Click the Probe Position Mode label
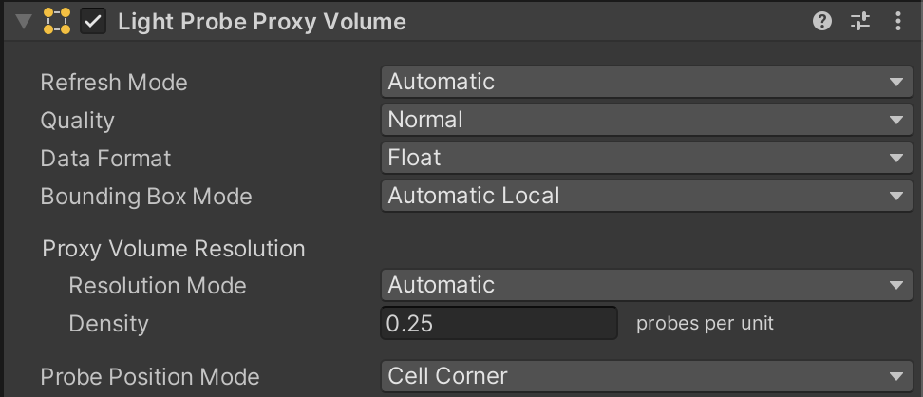The image size is (923, 397). pyautogui.click(x=150, y=377)
